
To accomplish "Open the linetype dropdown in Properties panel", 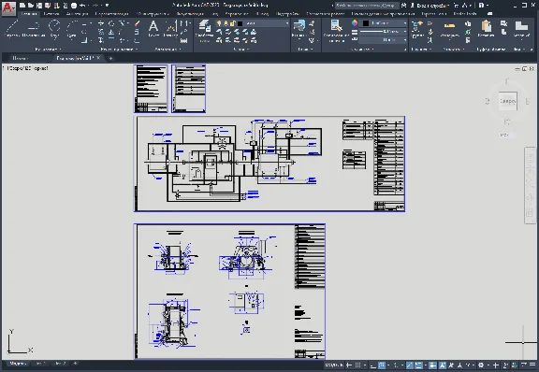I will click(405, 40).
